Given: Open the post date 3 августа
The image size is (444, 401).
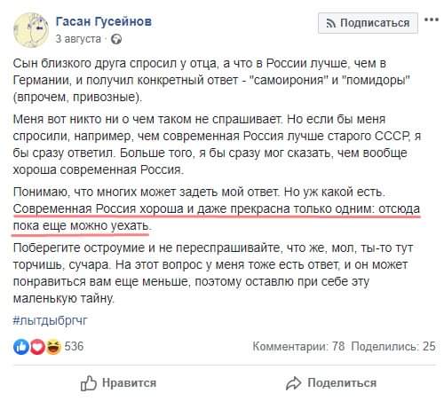Looking at the screenshot, I should click(x=78, y=39).
